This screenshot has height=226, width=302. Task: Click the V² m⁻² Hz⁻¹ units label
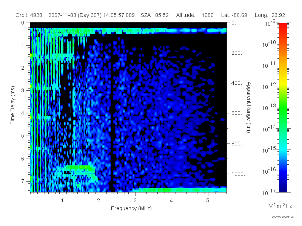point(282,206)
